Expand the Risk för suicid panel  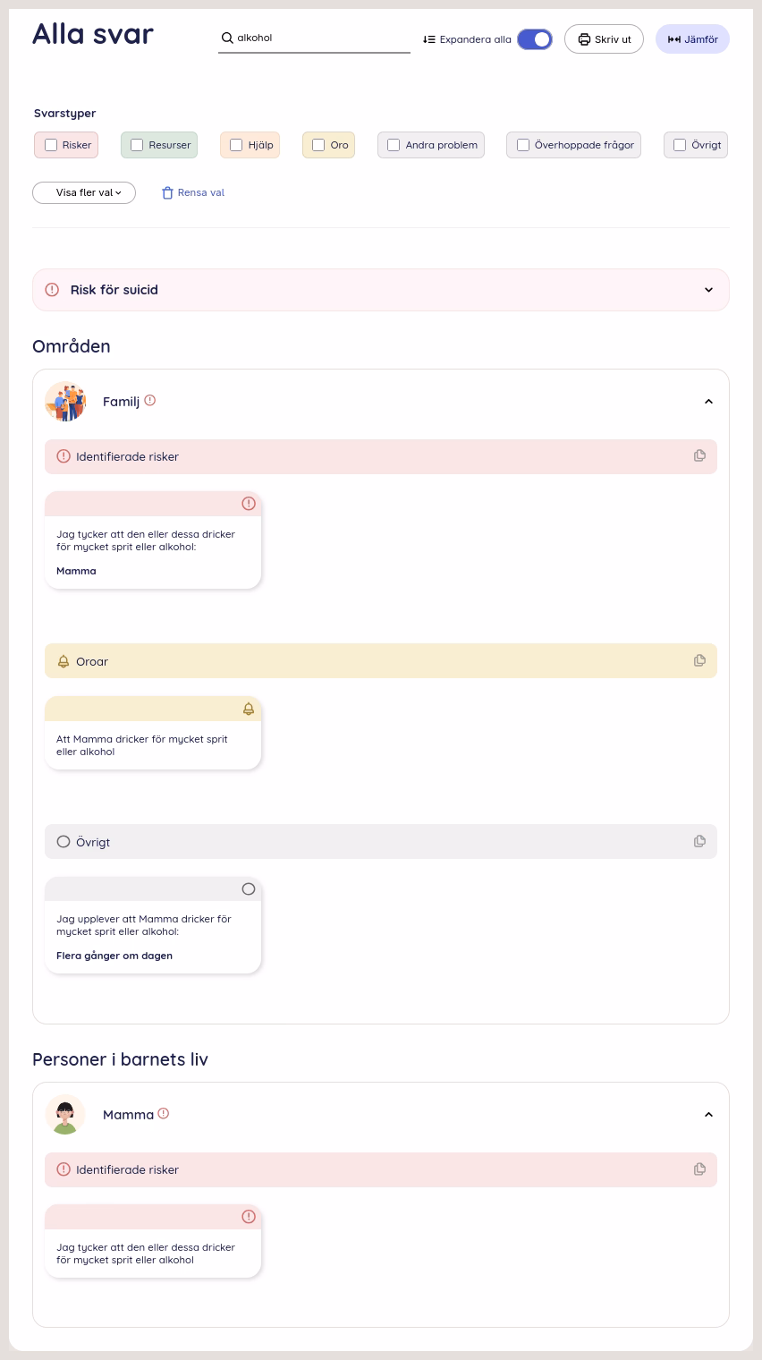(381, 290)
